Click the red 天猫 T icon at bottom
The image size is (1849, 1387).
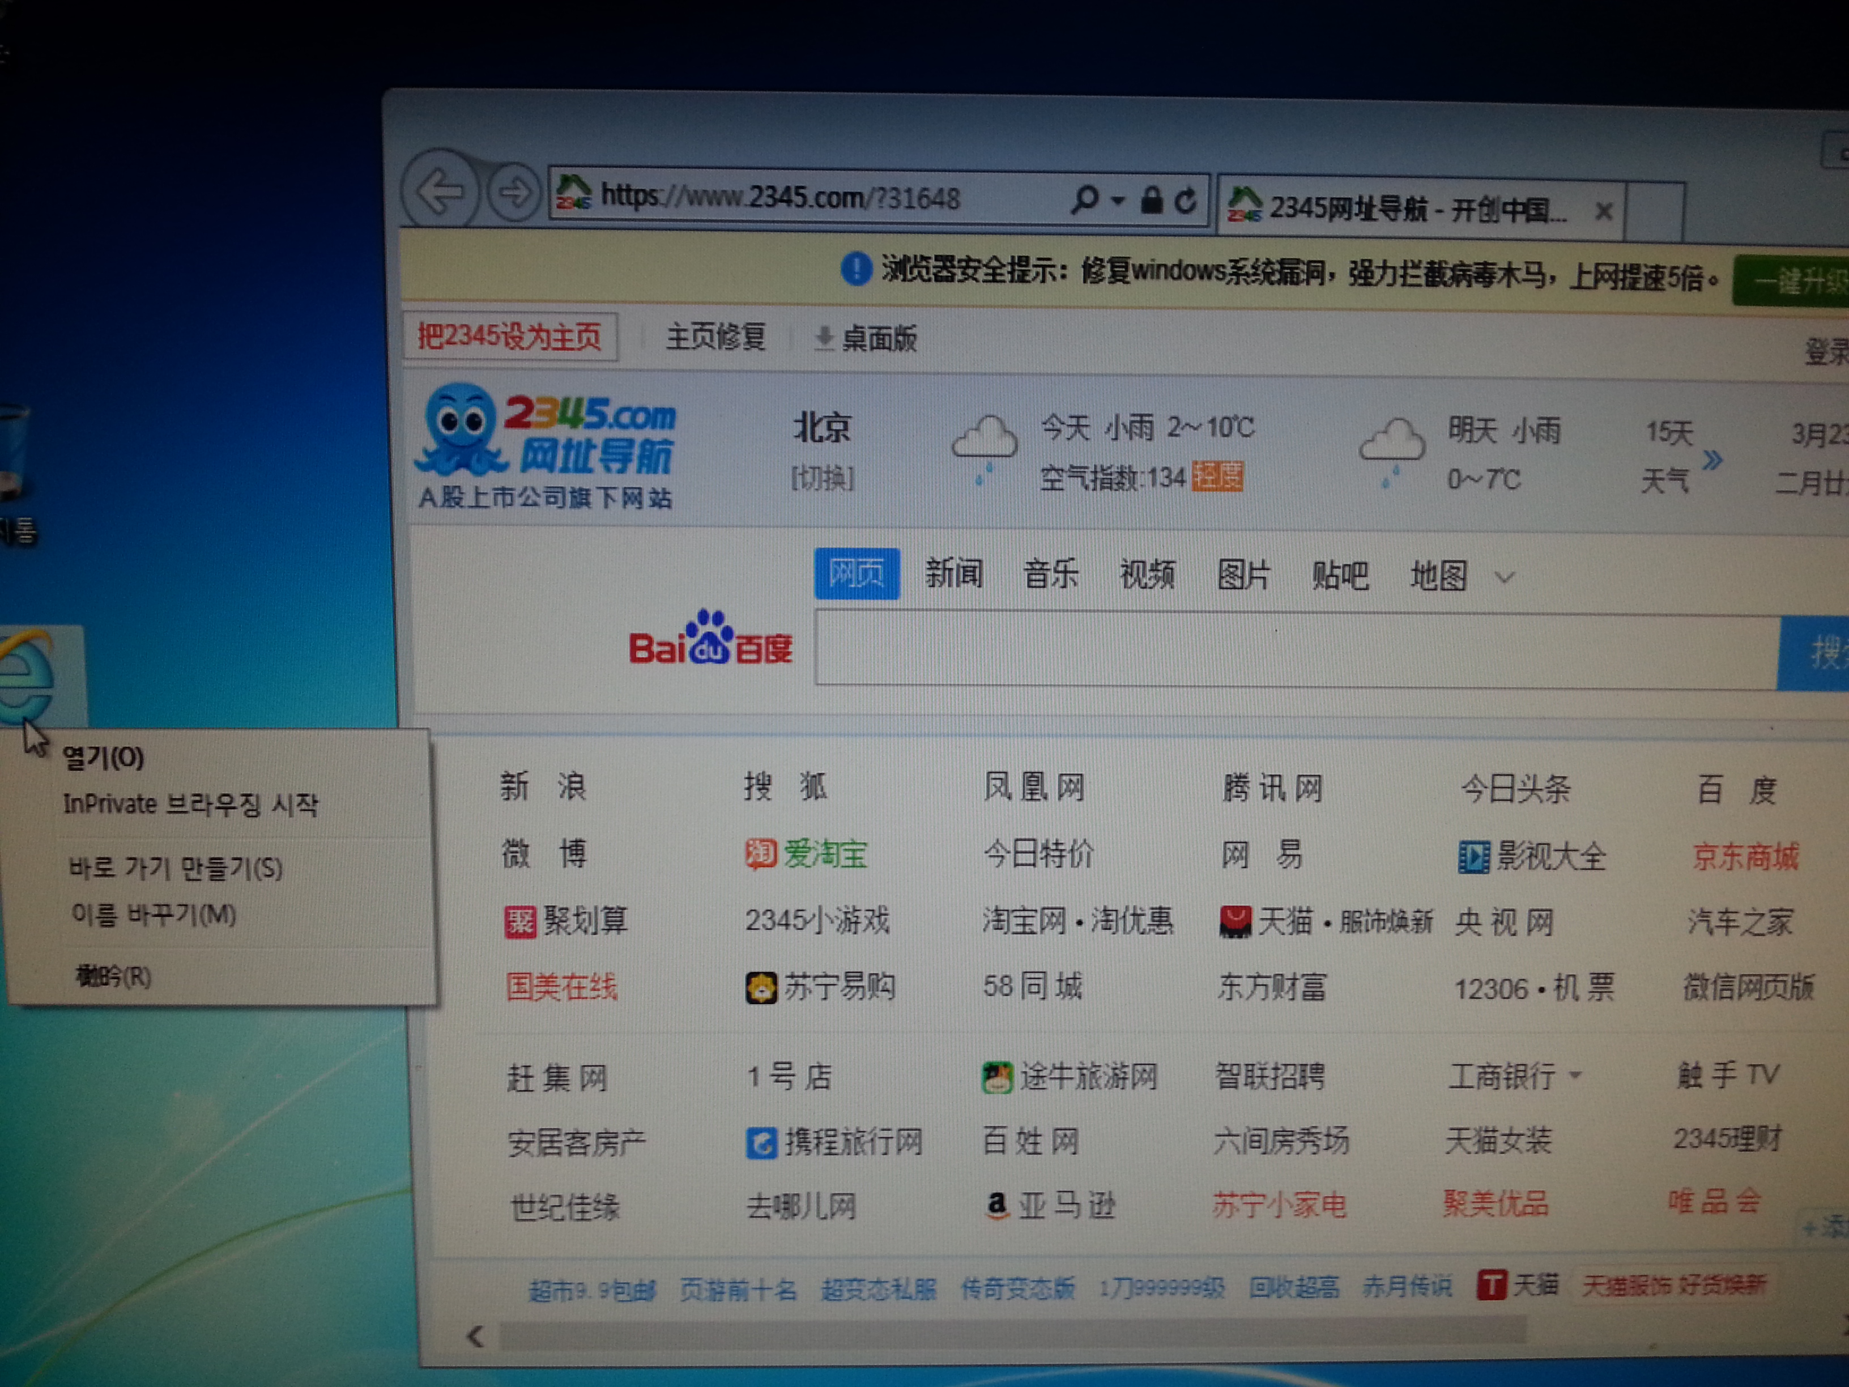point(1491,1285)
